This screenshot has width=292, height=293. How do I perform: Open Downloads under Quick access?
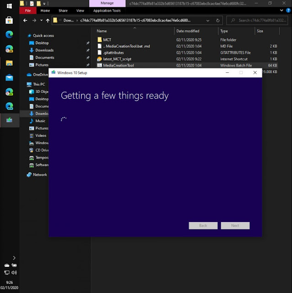coord(44,50)
